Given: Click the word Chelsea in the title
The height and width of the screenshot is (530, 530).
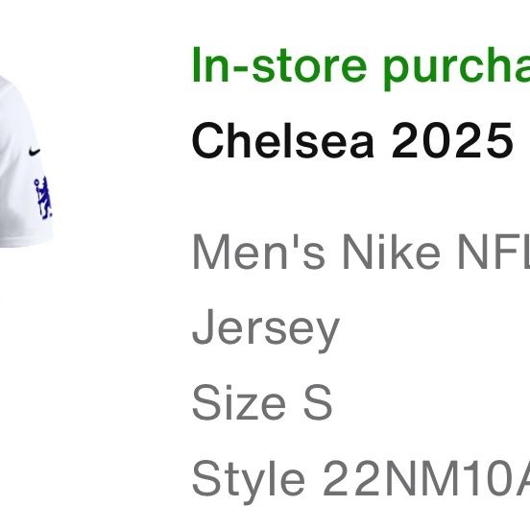Looking at the screenshot, I should pyautogui.click(x=283, y=140).
